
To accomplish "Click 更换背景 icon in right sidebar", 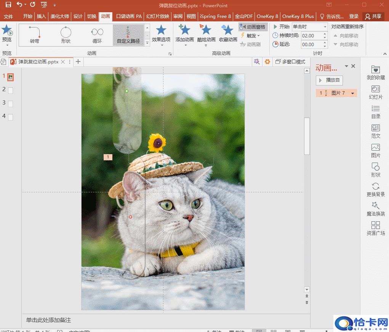I will 376,186.
